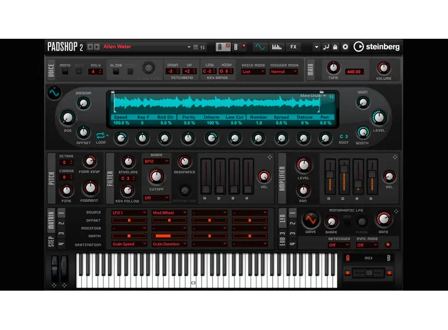Open the Trigger Mode 'Normal' dropdown
This screenshot has width=448, height=330.
pos(284,72)
